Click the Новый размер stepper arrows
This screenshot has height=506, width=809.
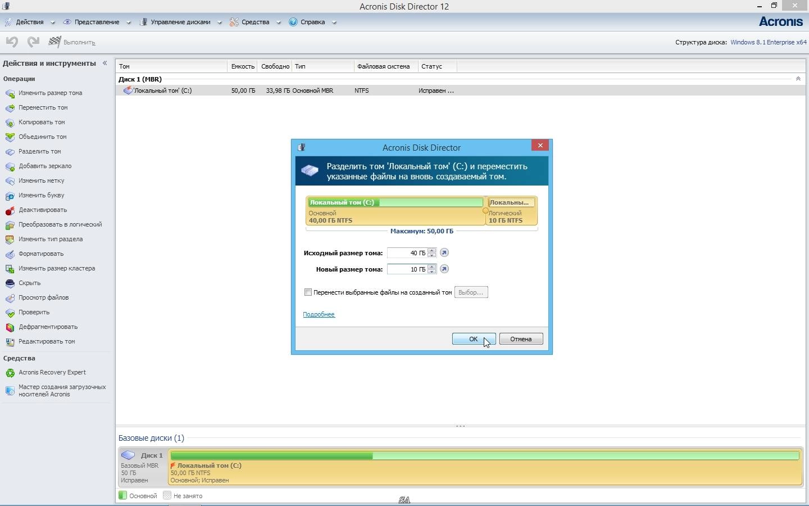point(431,269)
